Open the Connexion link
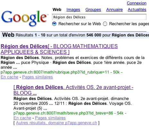This screenshot has width=149, height=129. [x=136, y=3]
